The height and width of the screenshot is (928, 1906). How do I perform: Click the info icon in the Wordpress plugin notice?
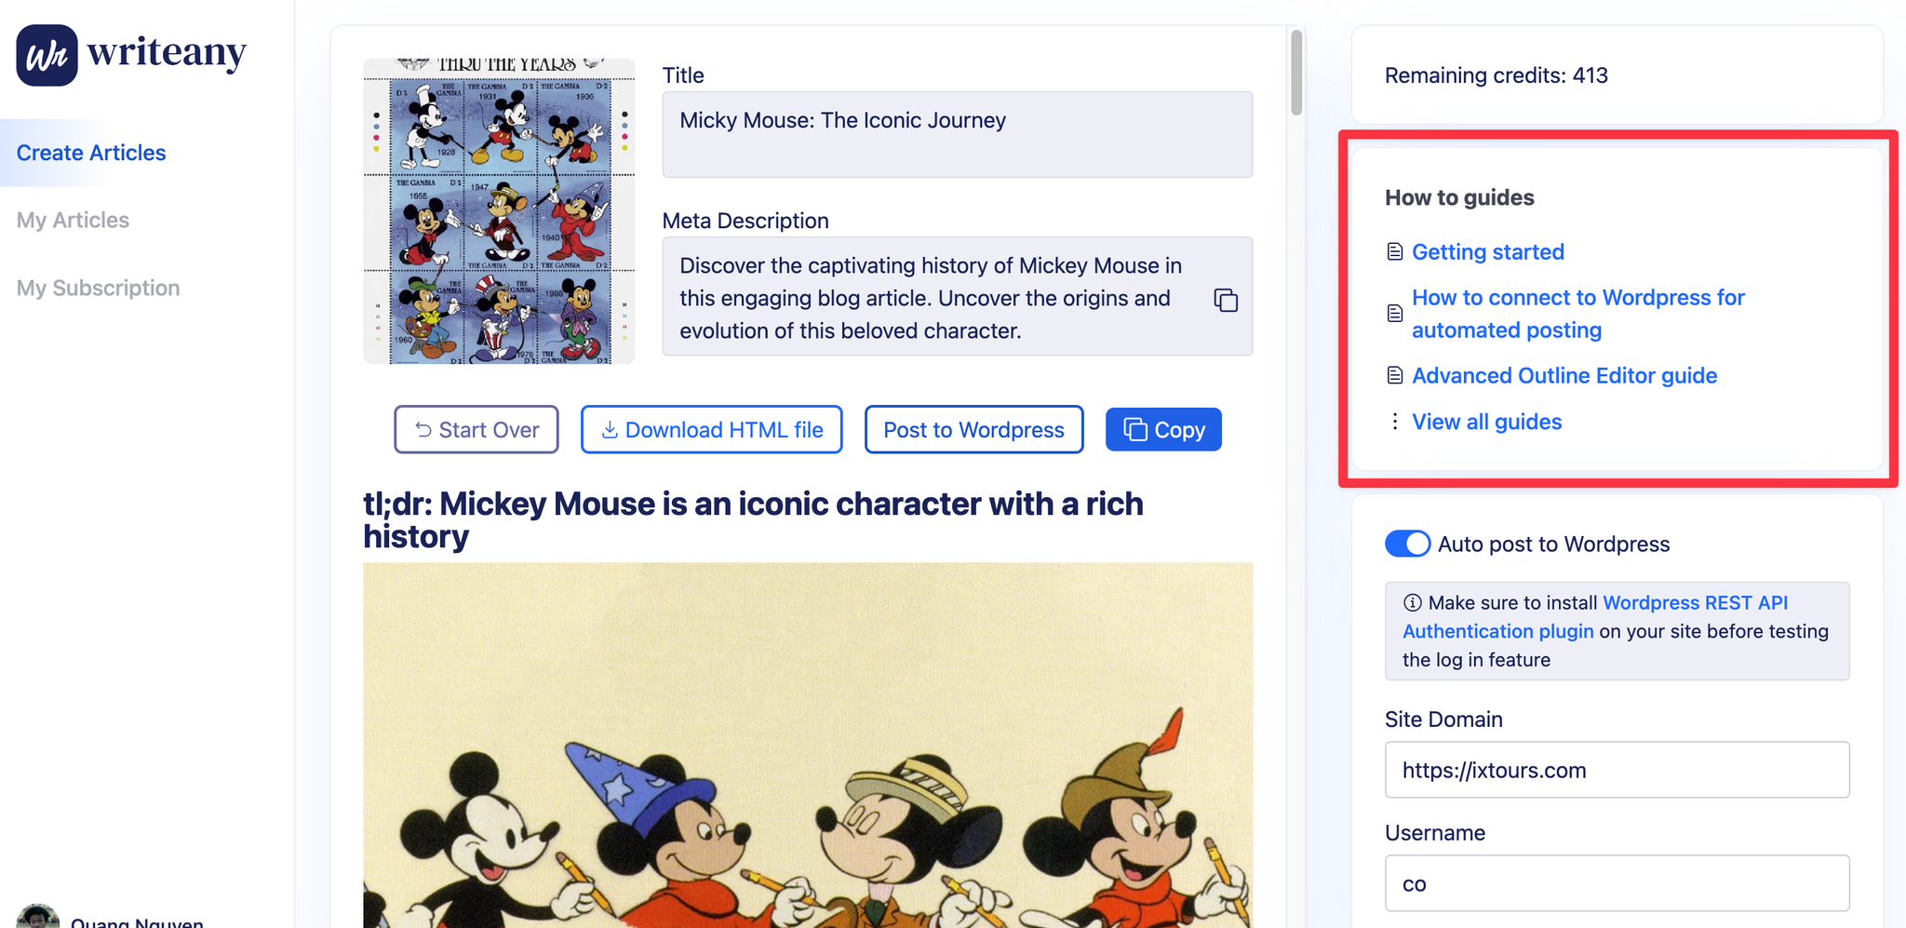click(x=1412, y=602)
